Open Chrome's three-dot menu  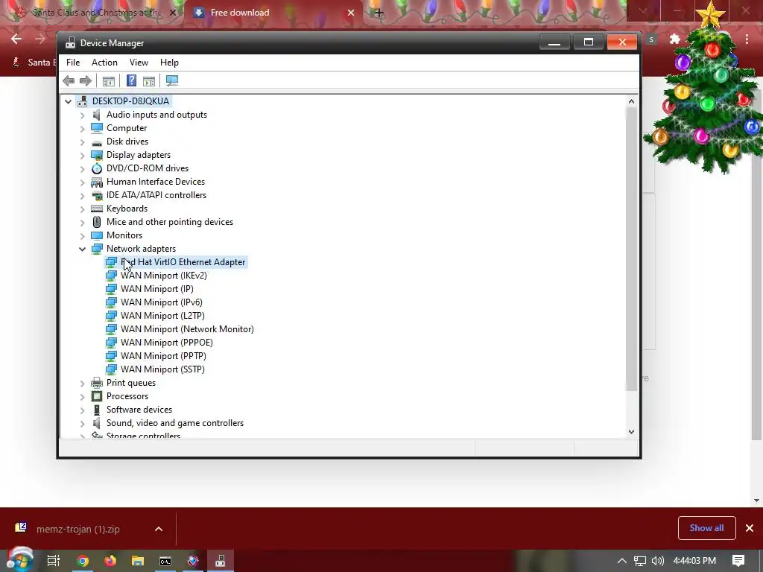747,39
